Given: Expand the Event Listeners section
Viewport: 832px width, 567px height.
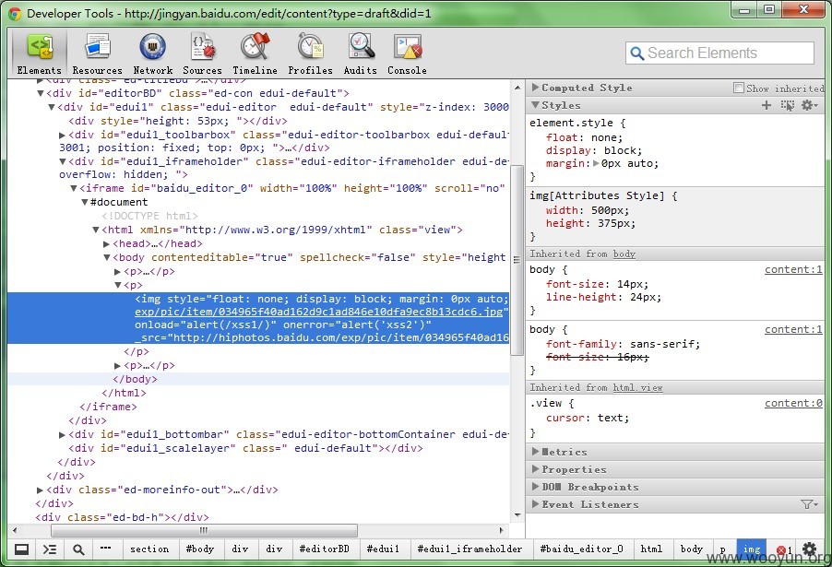Looking at the screenshot, I should click(535, 504).
